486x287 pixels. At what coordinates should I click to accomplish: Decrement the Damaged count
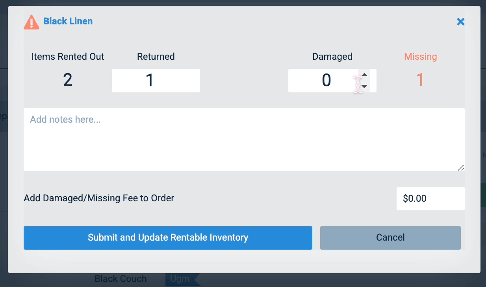point(364,86)
